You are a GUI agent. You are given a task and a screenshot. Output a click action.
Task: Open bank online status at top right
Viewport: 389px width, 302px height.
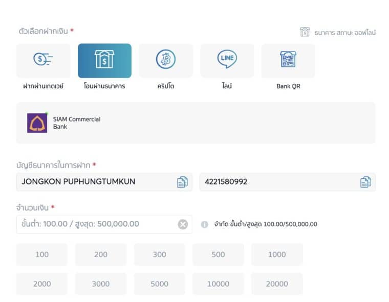pyautogui.click(x=338, y=32)
